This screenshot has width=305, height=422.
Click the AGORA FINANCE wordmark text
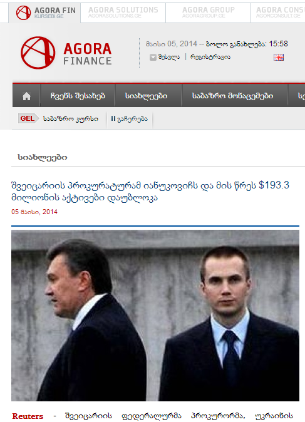pos(88,54)
